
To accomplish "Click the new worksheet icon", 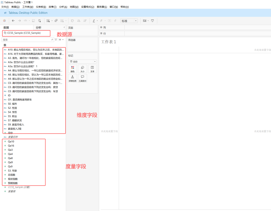I will [x=48, y=21].
